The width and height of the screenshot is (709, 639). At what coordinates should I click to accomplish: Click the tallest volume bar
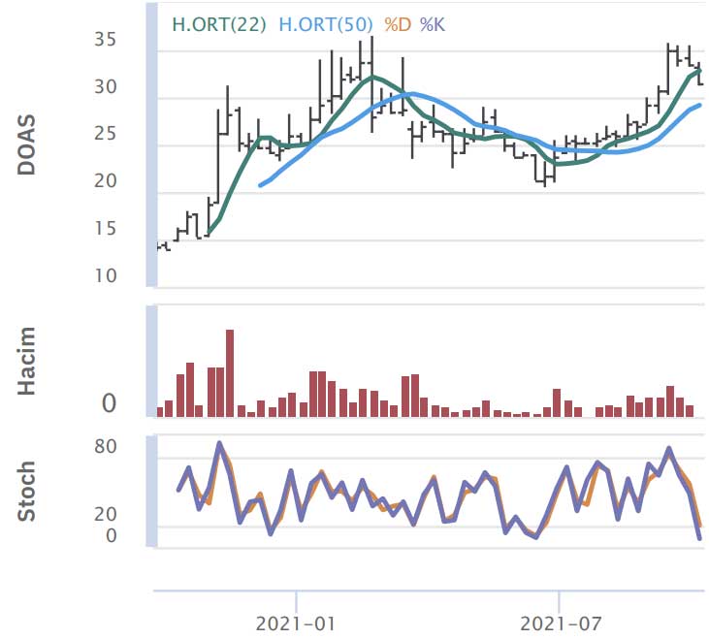click(230, 373)
